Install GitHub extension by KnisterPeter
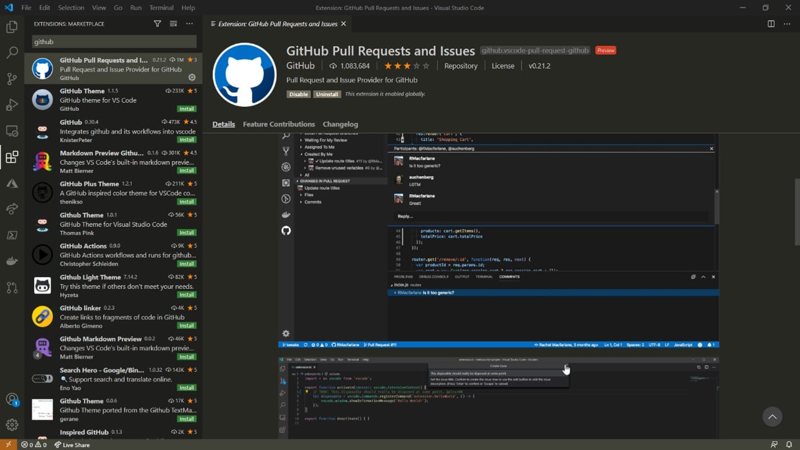This screenshot has width=800, height=450. coord(187,140)
